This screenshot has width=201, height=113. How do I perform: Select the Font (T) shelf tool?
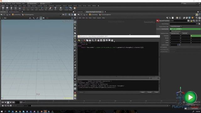click(55, 8)
